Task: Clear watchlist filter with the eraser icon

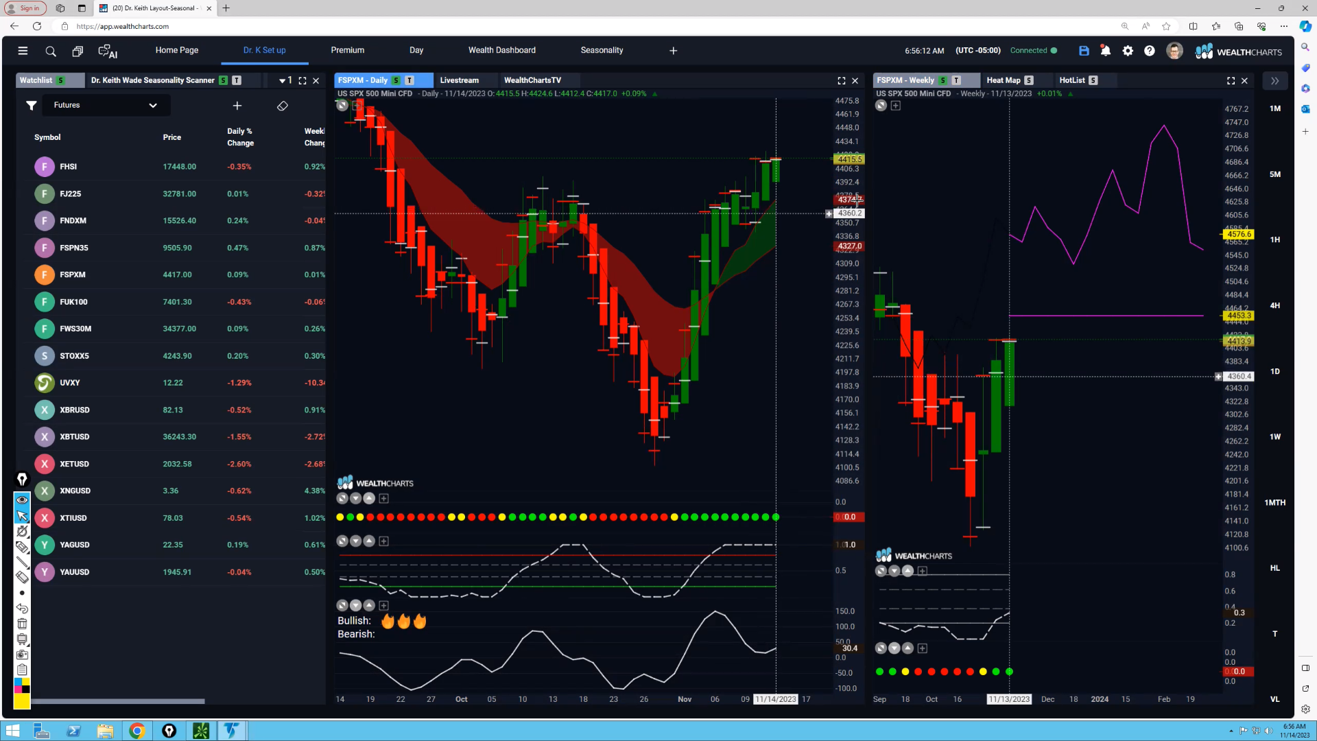Action: click(283, 106)
